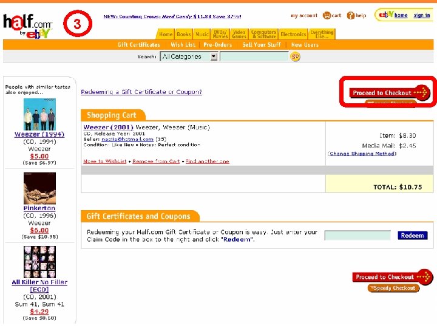Click the top Proceed to Checkout button
437x328 pixels.
coord(389,92)
